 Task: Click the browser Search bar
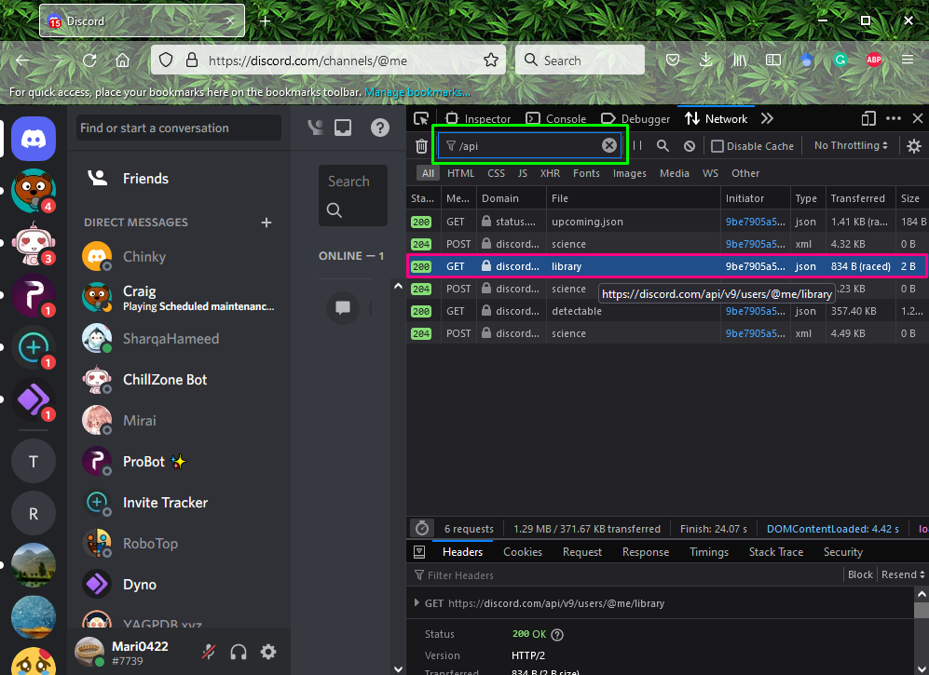580,60
